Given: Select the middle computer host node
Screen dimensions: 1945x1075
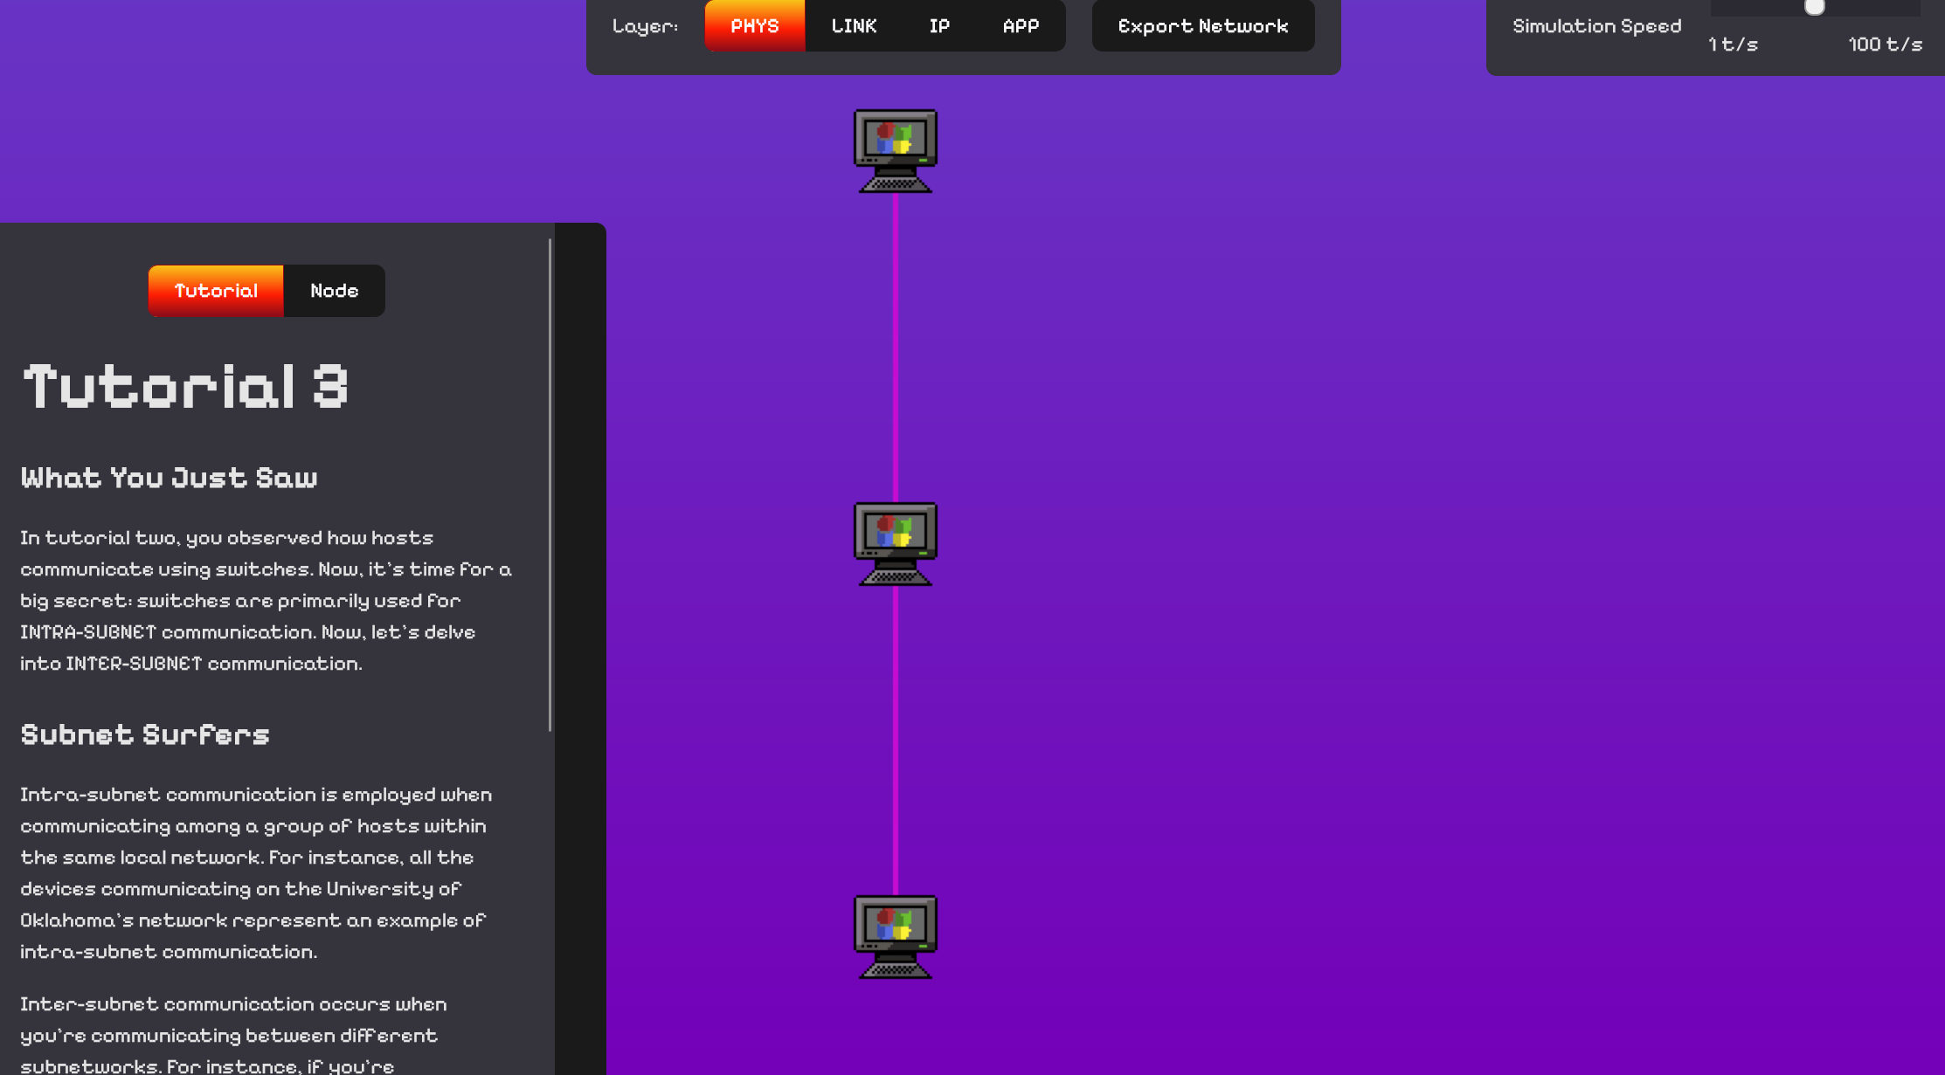Looking at the screenshot, I should coord(895,543).
